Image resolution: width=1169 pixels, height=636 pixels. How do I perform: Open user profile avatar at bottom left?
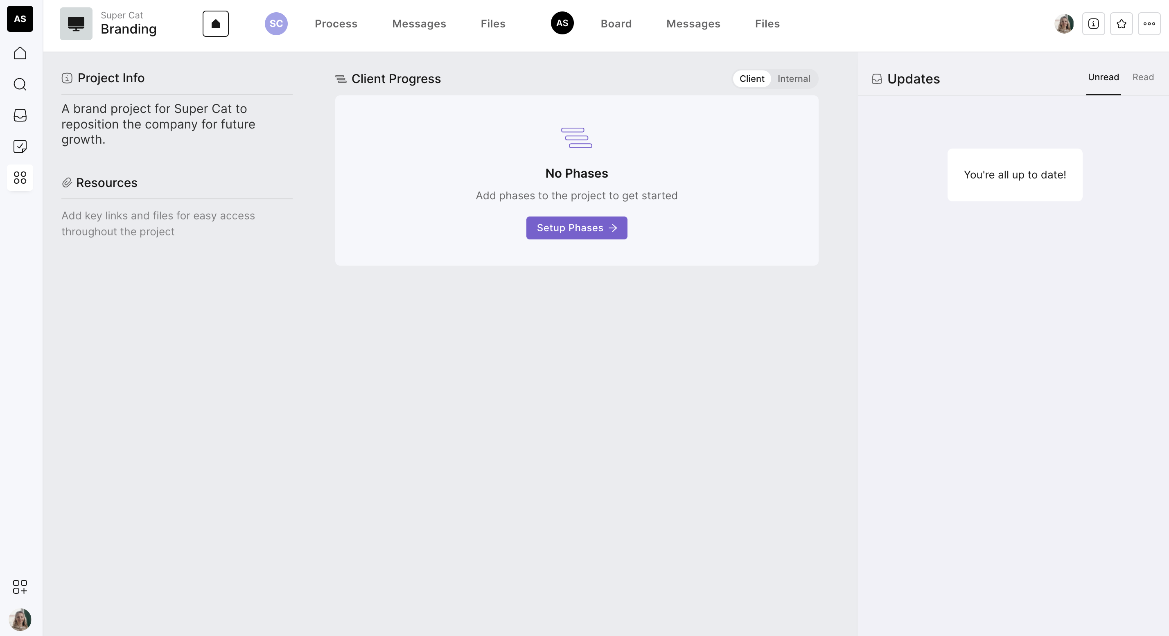click(20, 619)
